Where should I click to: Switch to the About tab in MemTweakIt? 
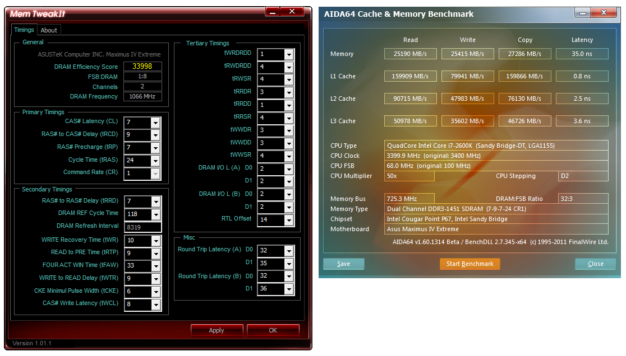49,30
